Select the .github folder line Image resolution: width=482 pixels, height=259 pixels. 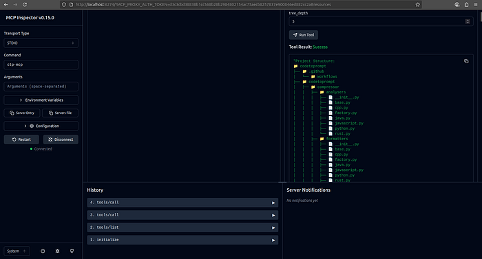coord(313,71)
